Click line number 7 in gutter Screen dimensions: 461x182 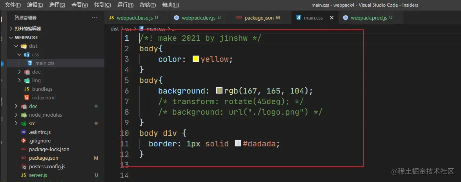coord(127,101)
